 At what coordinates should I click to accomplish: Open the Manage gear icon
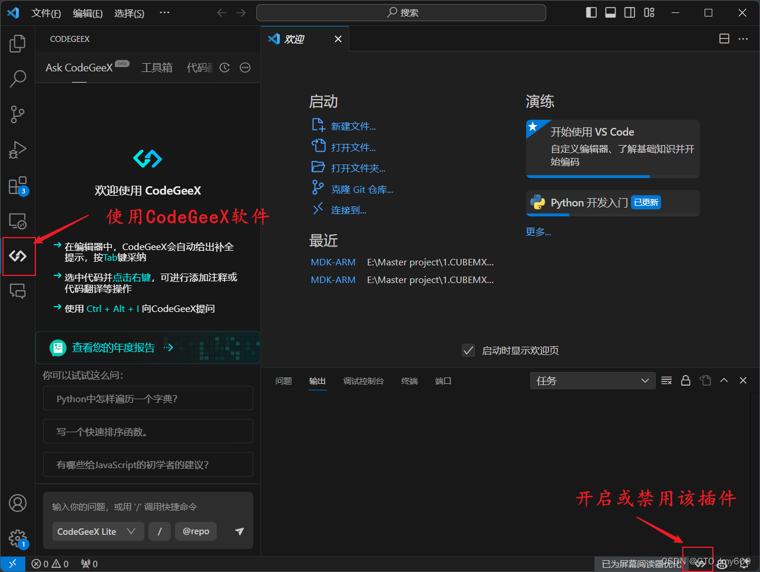point(18,538)
